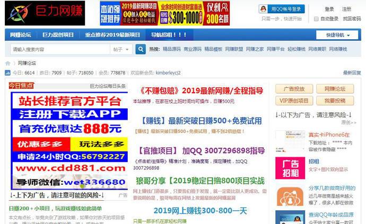
Task: Select 导航招租 in navigation bar
Action: [x=168, y=35]
